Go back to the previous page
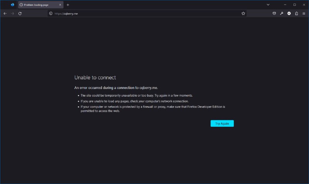Viewport: 309px width, 184px height. click(x=5, y=13)
